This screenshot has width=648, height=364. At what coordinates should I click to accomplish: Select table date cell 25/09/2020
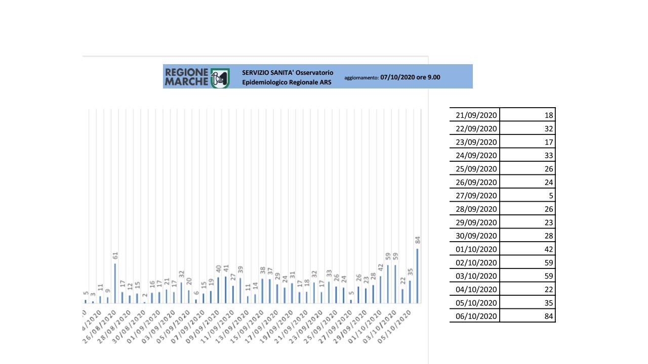click(475, 168)
